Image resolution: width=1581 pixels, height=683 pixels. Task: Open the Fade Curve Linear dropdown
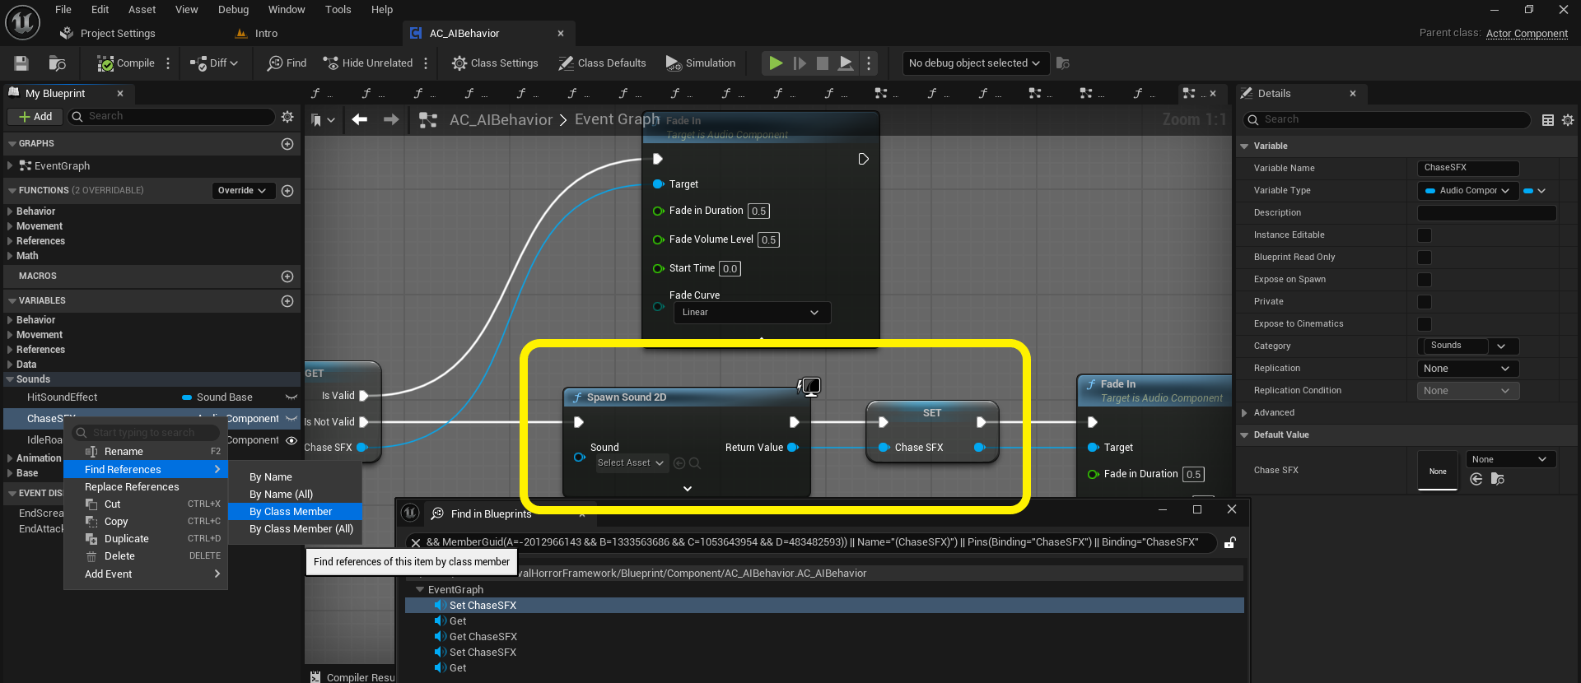point(751,313)
